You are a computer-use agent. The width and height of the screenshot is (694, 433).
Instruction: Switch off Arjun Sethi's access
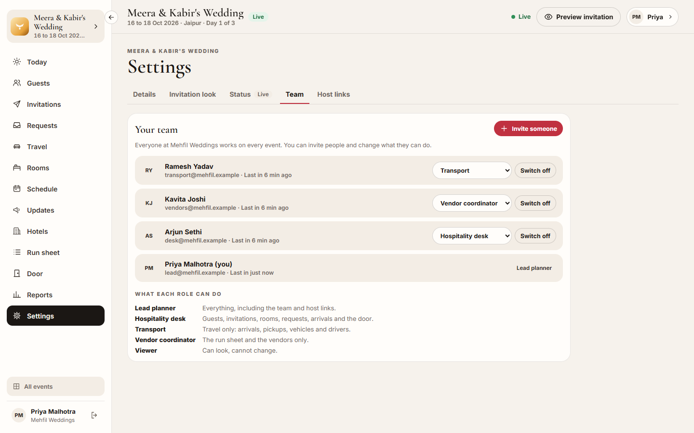535,236
